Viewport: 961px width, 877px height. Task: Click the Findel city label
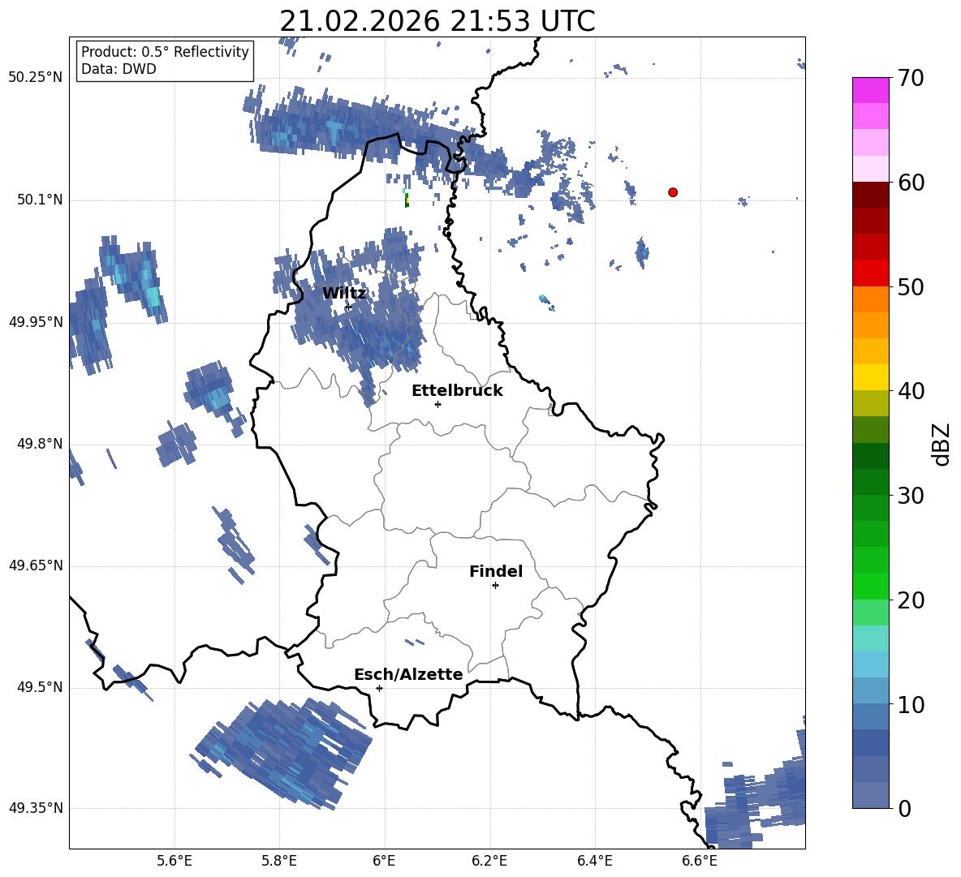(x=496, y=571)
